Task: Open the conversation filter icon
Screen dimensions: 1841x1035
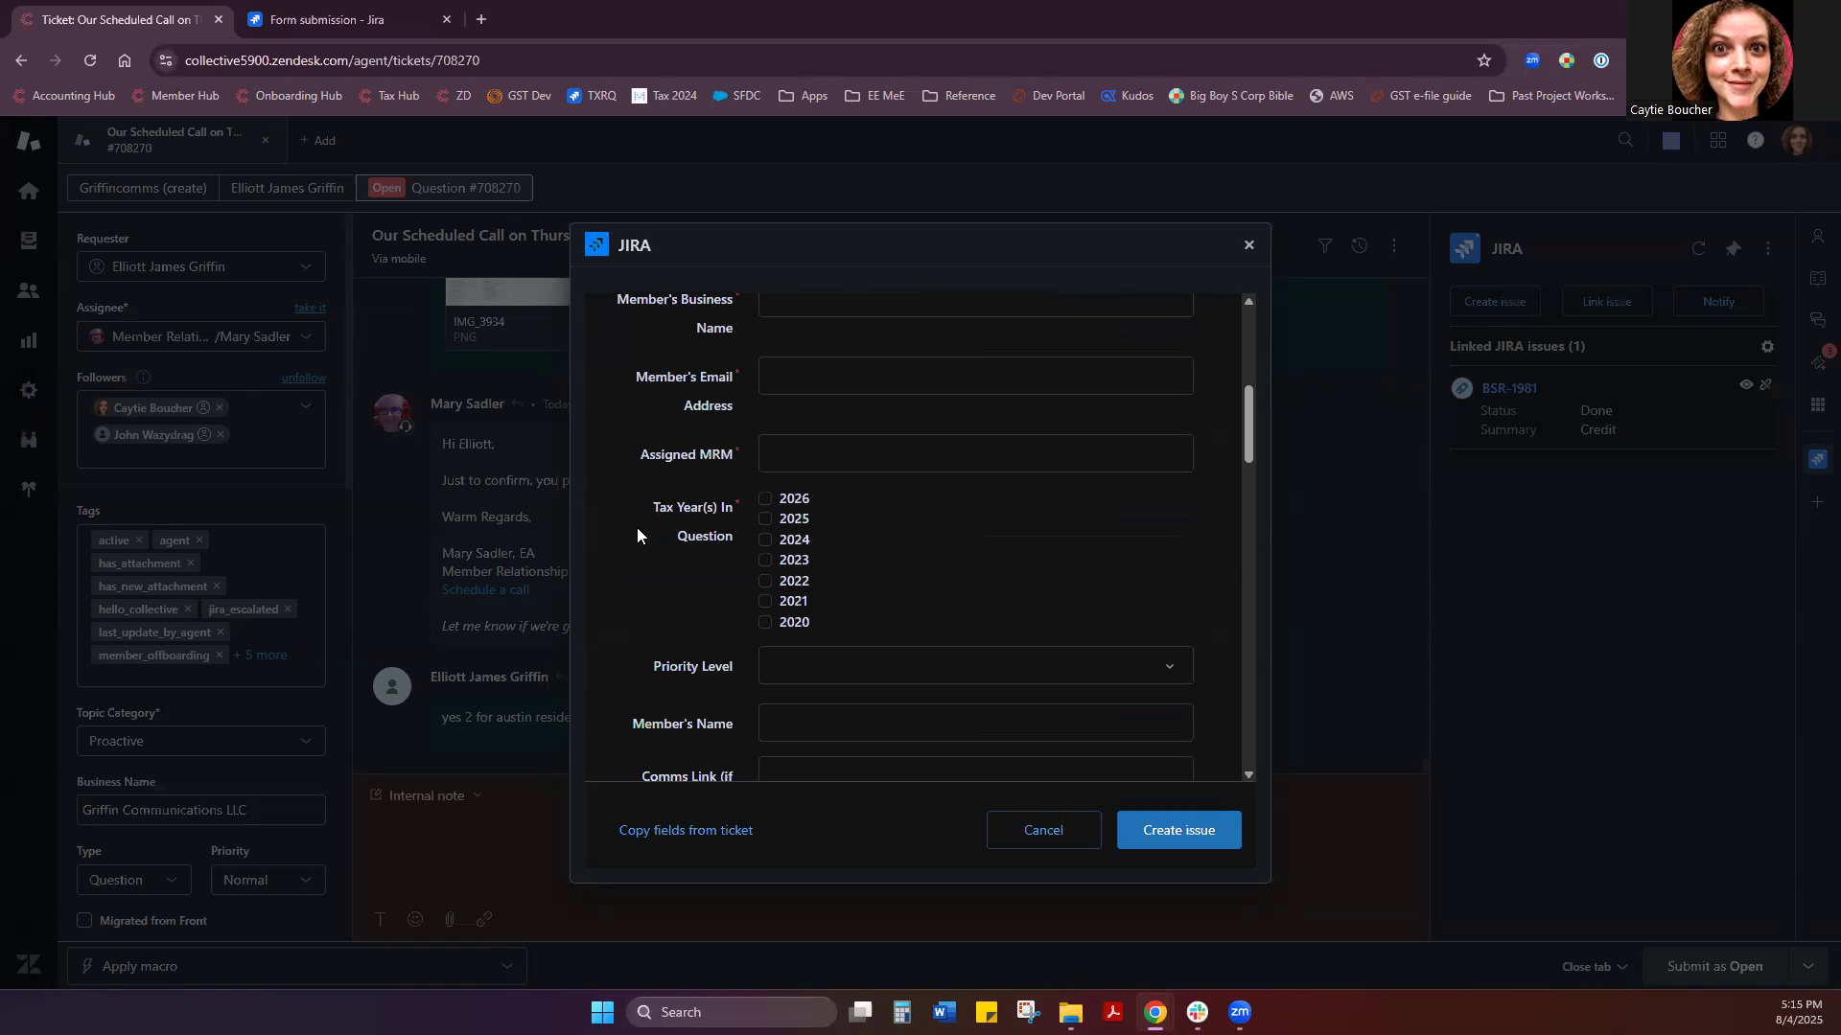Action: point(1324,246)
